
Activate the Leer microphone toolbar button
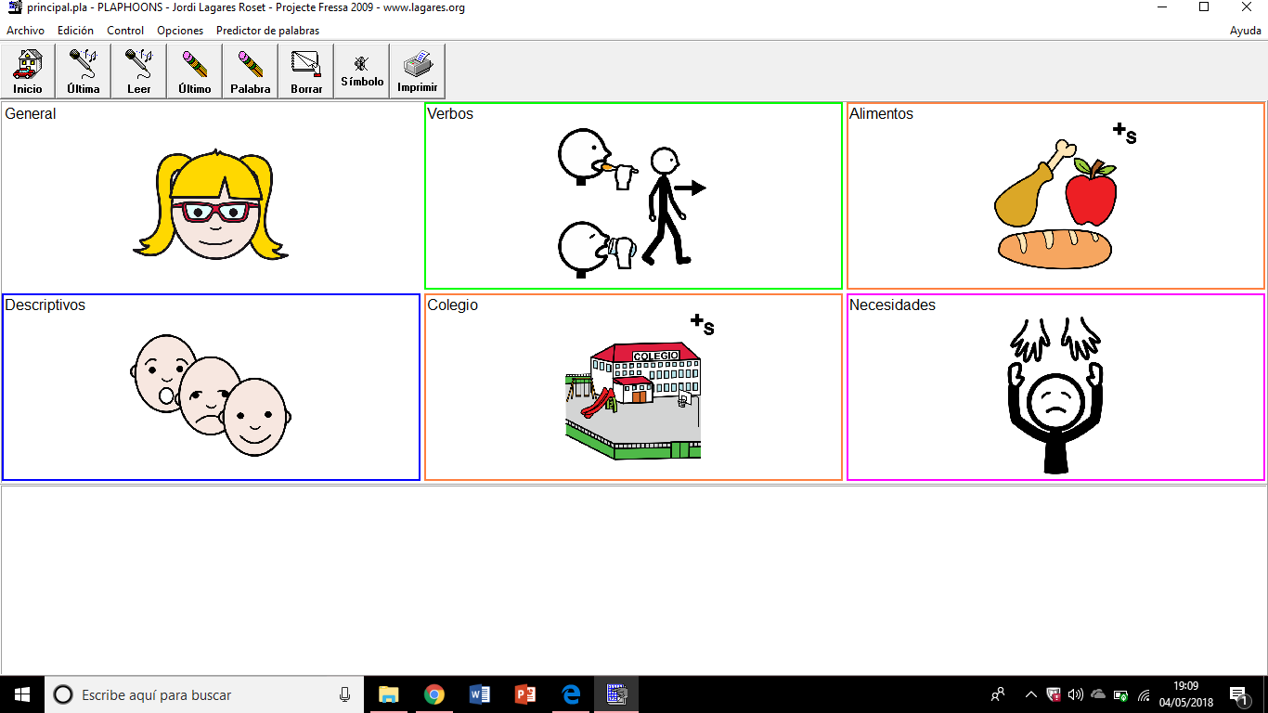[x=139, y=71]
